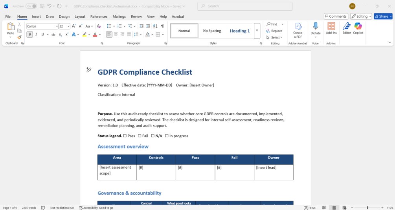Click the Paste clipboard icon

tap(11, 26)
